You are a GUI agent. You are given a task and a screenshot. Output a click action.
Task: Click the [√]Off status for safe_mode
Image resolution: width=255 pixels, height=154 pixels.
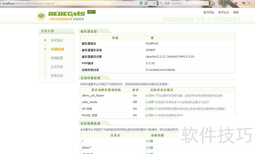pyautogui.click(x=149, y=102)
